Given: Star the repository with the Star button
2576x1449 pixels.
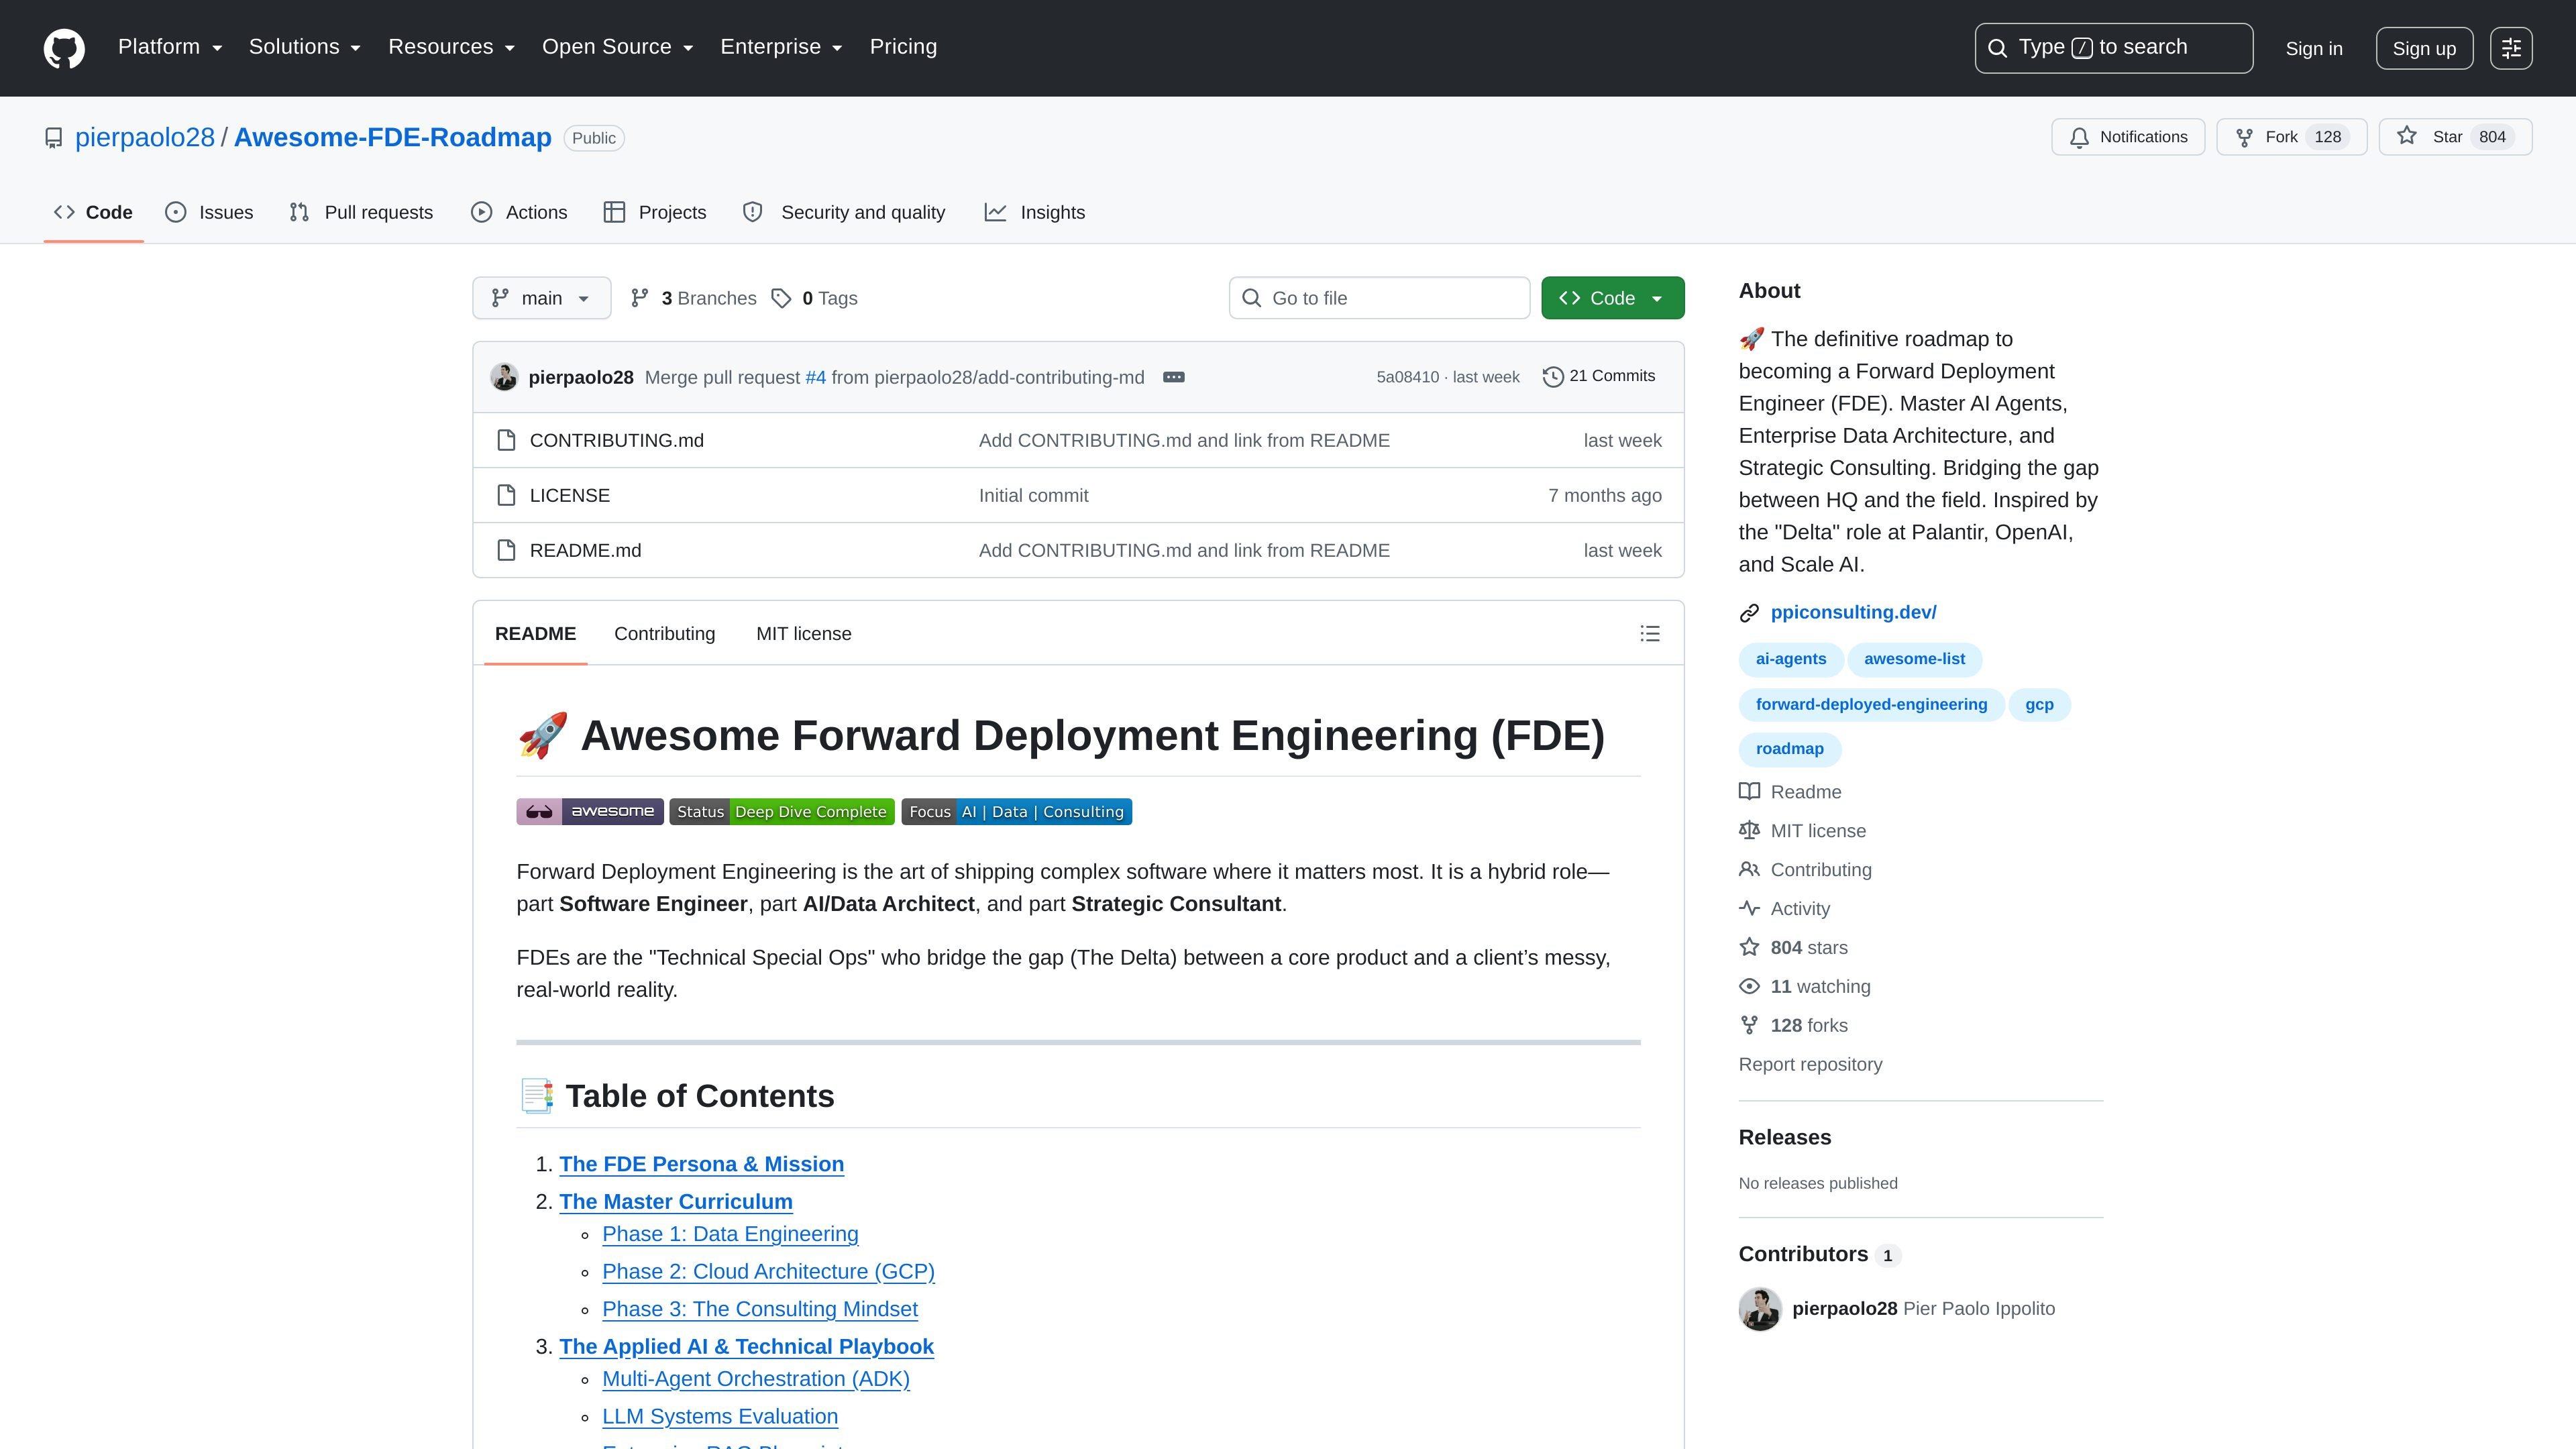Looking at the screenshot, I should tap(2455, 137).
